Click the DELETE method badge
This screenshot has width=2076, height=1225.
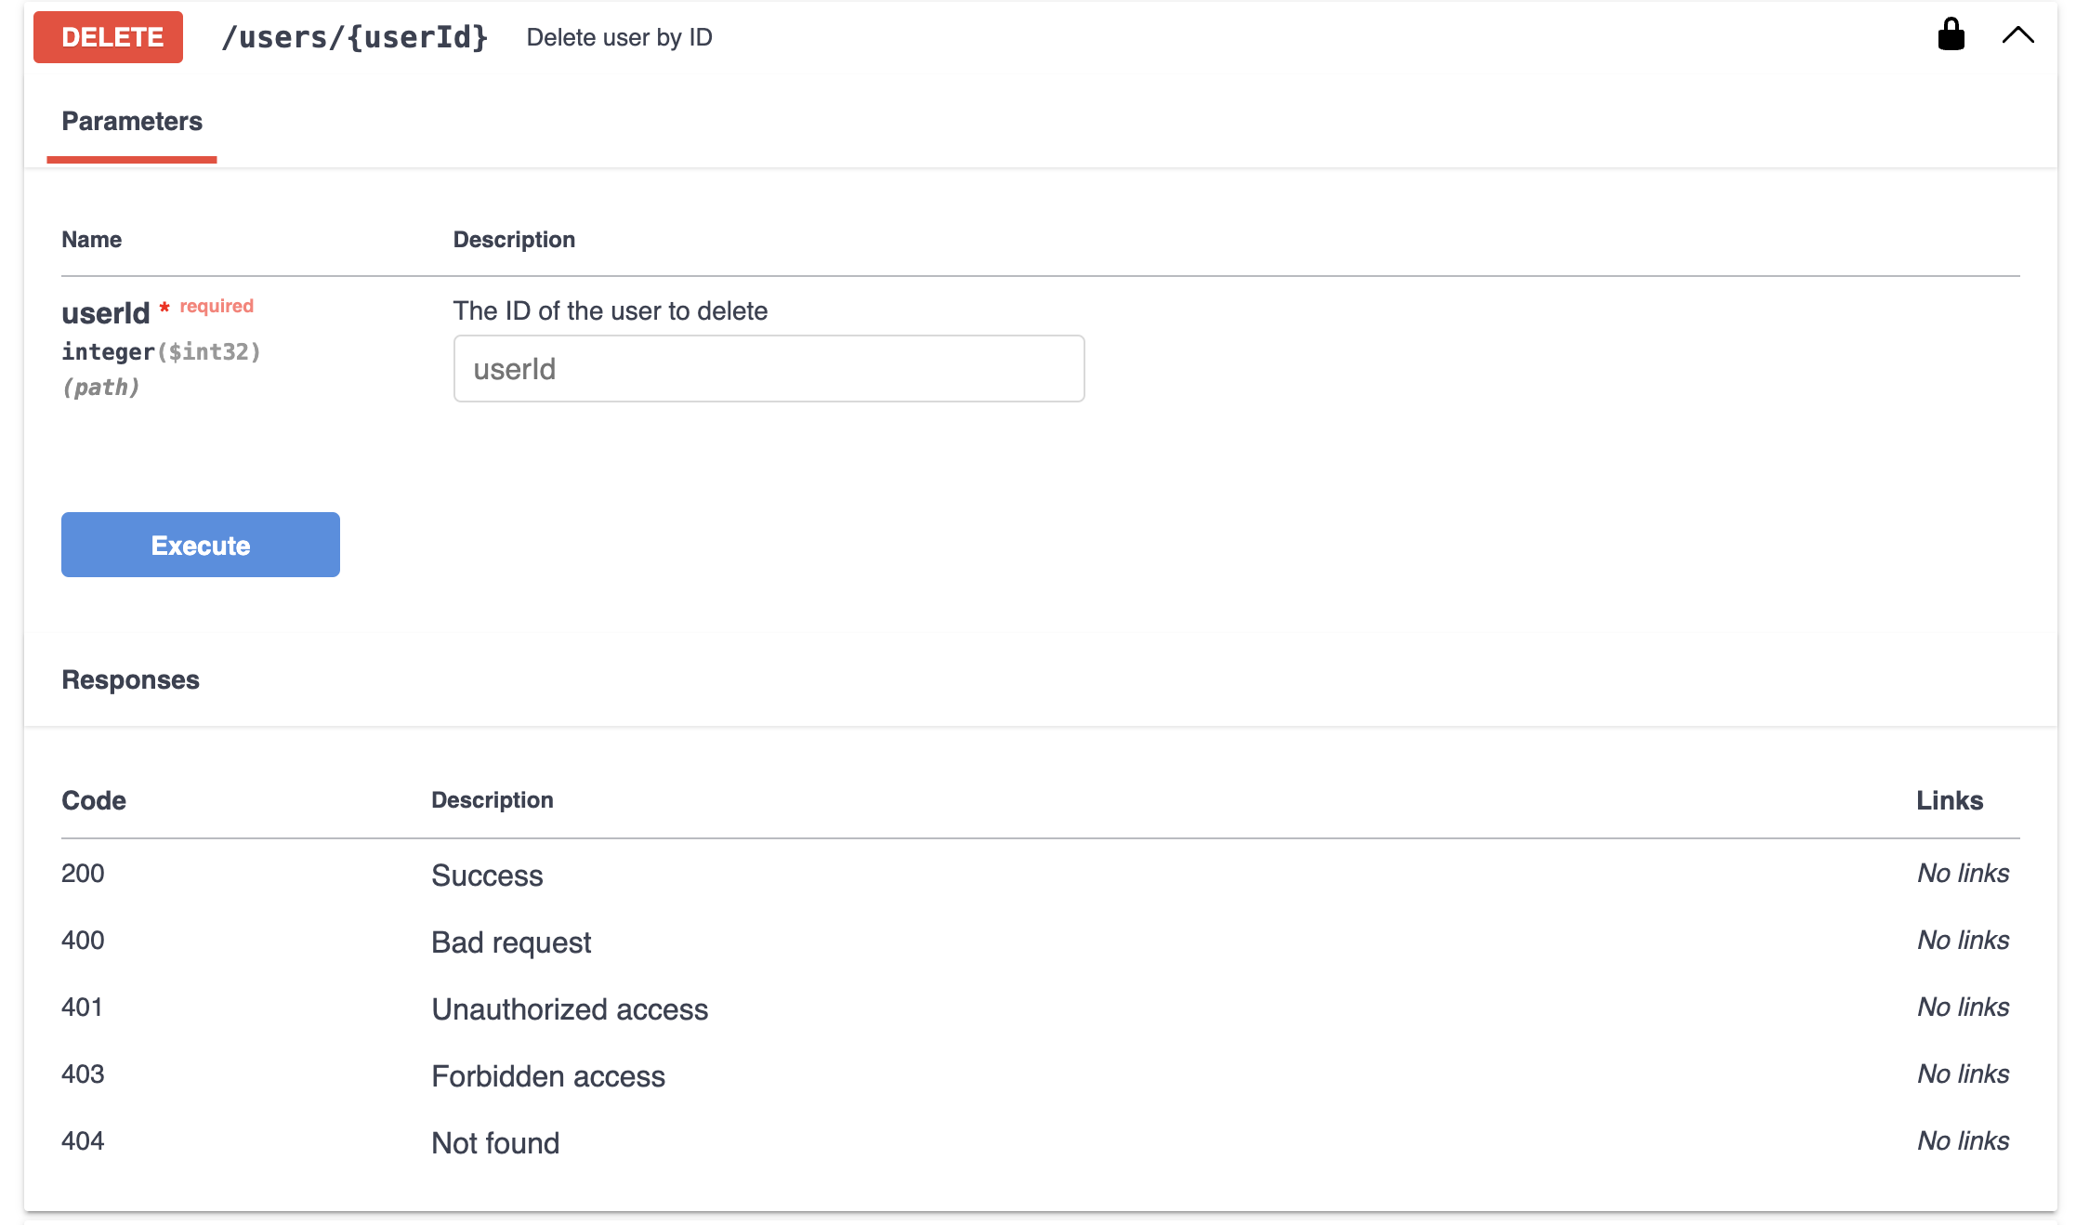click(107, 37)
